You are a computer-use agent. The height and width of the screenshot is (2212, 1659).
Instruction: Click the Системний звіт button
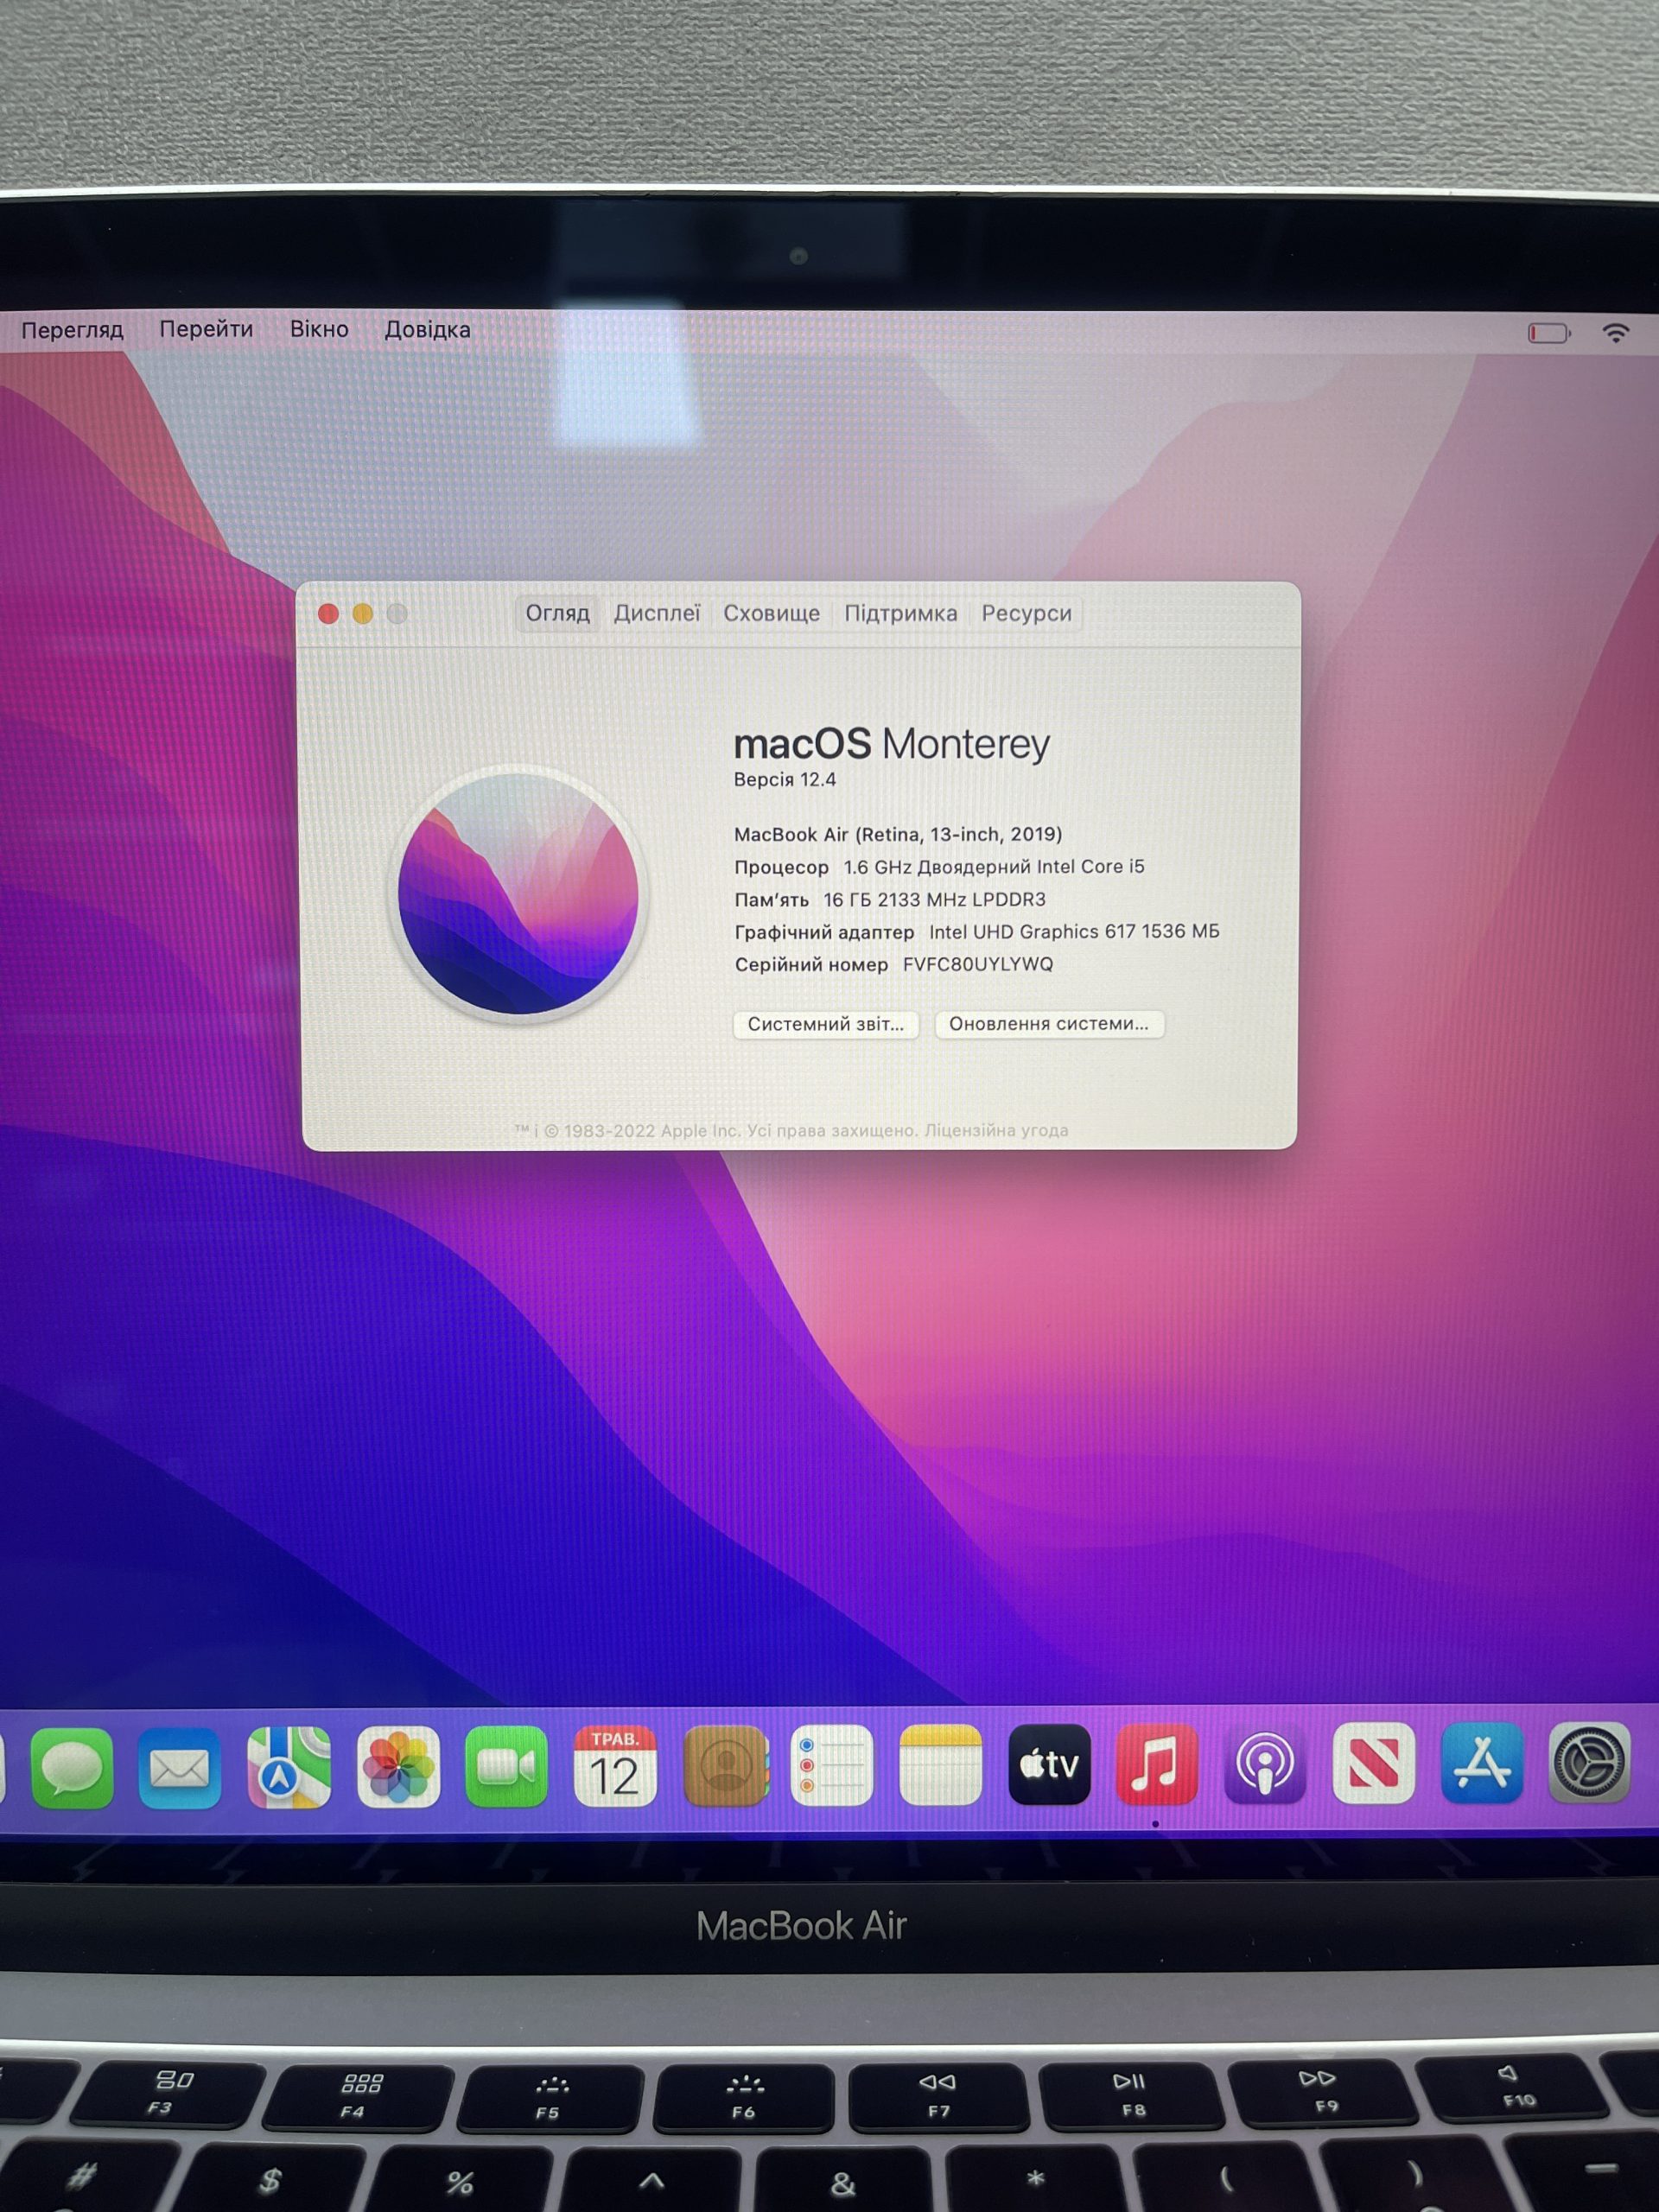click(x=826, y=1024)
